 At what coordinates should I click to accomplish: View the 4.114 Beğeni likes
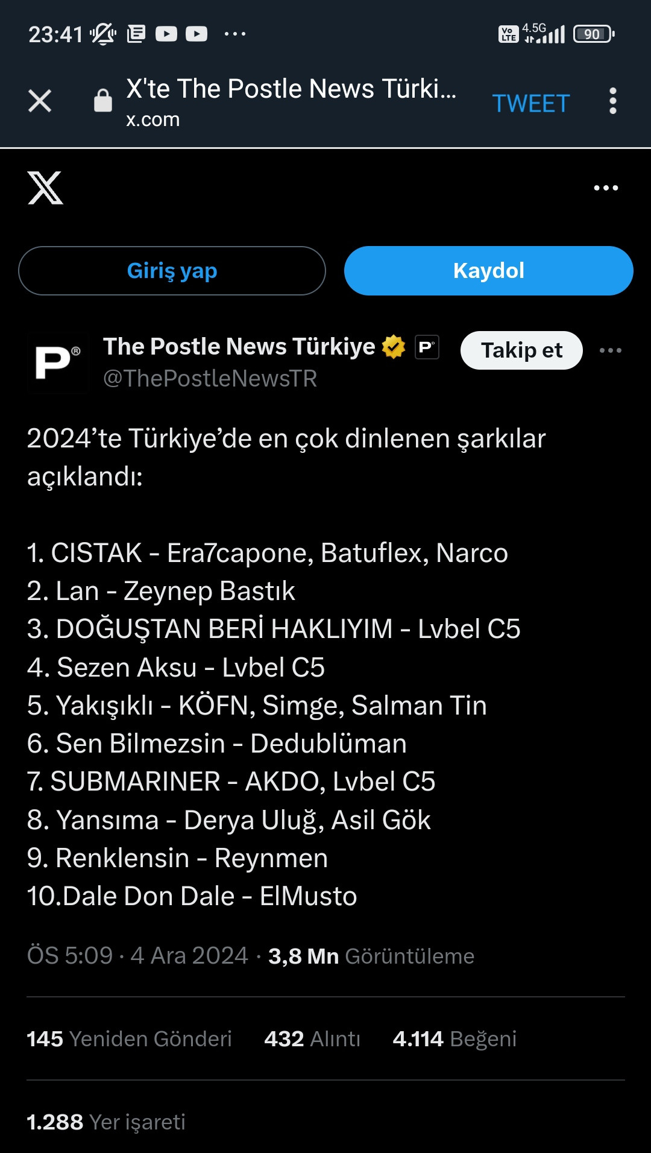coord(454,1039)
